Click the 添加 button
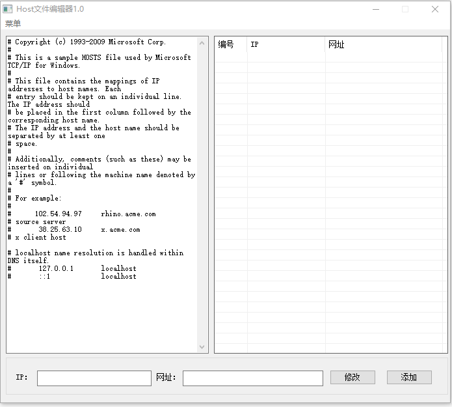452x407 pixels. pyautogui.click(x=409, y=377)
